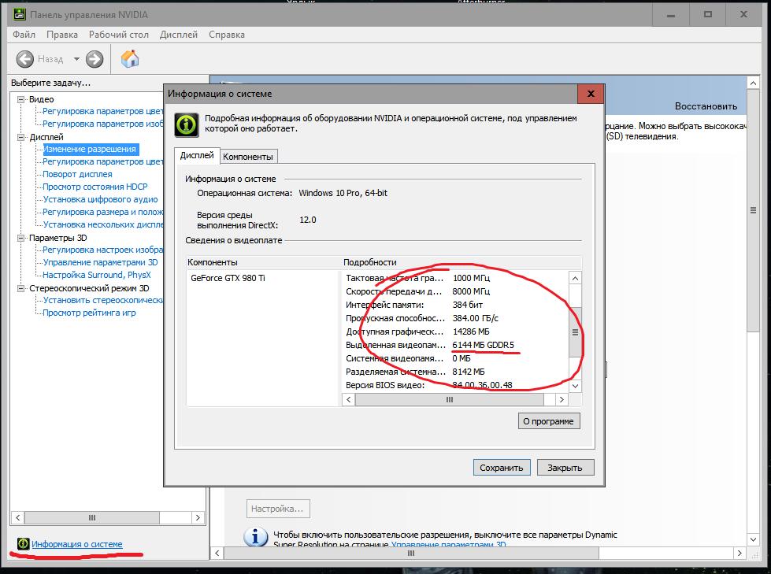This screenshot has width=771, height=574.
Task: Open Установка нескольких дисплеев task
Action: (x=102, y=224)
